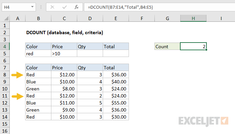Open the Name Box dropdown arrow

point(32,7)
